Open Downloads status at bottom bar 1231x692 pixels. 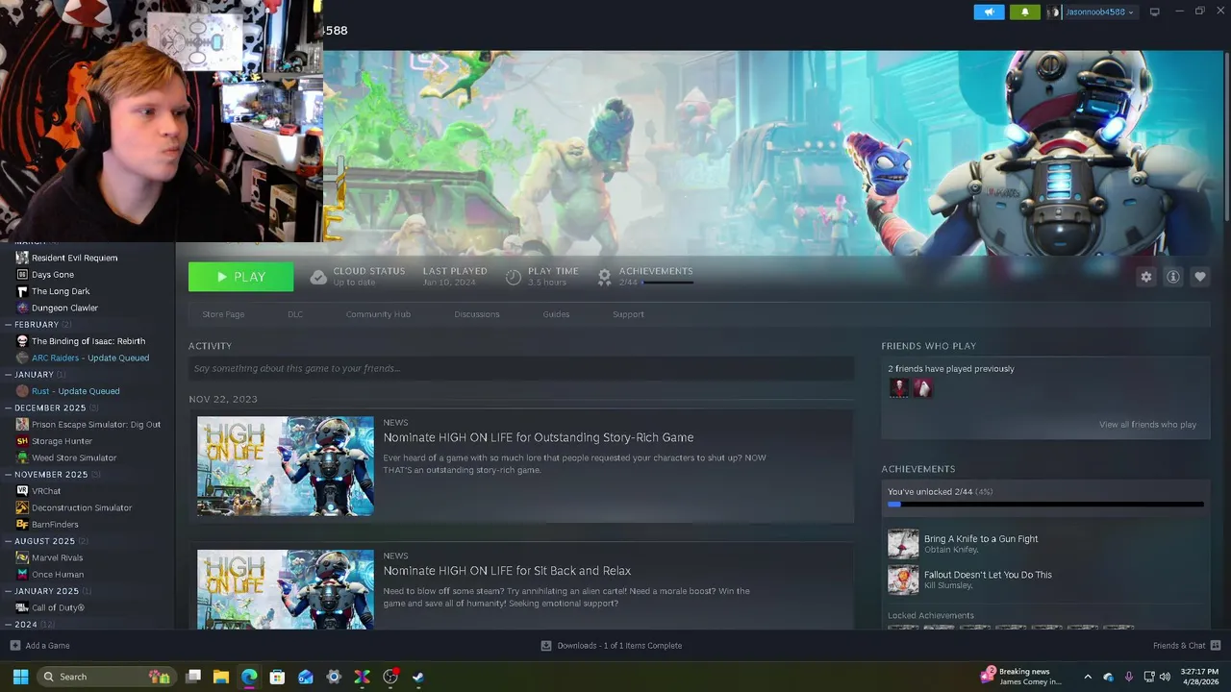[611, 646]
